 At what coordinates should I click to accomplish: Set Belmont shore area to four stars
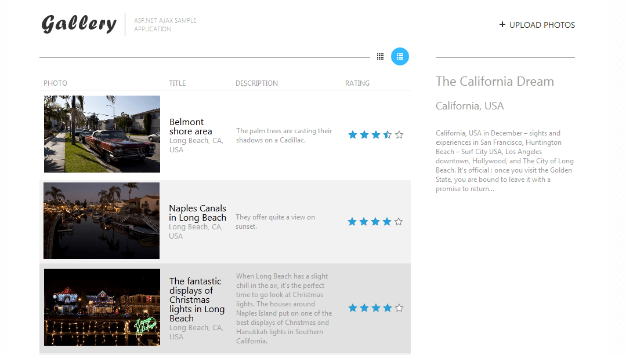388,135
